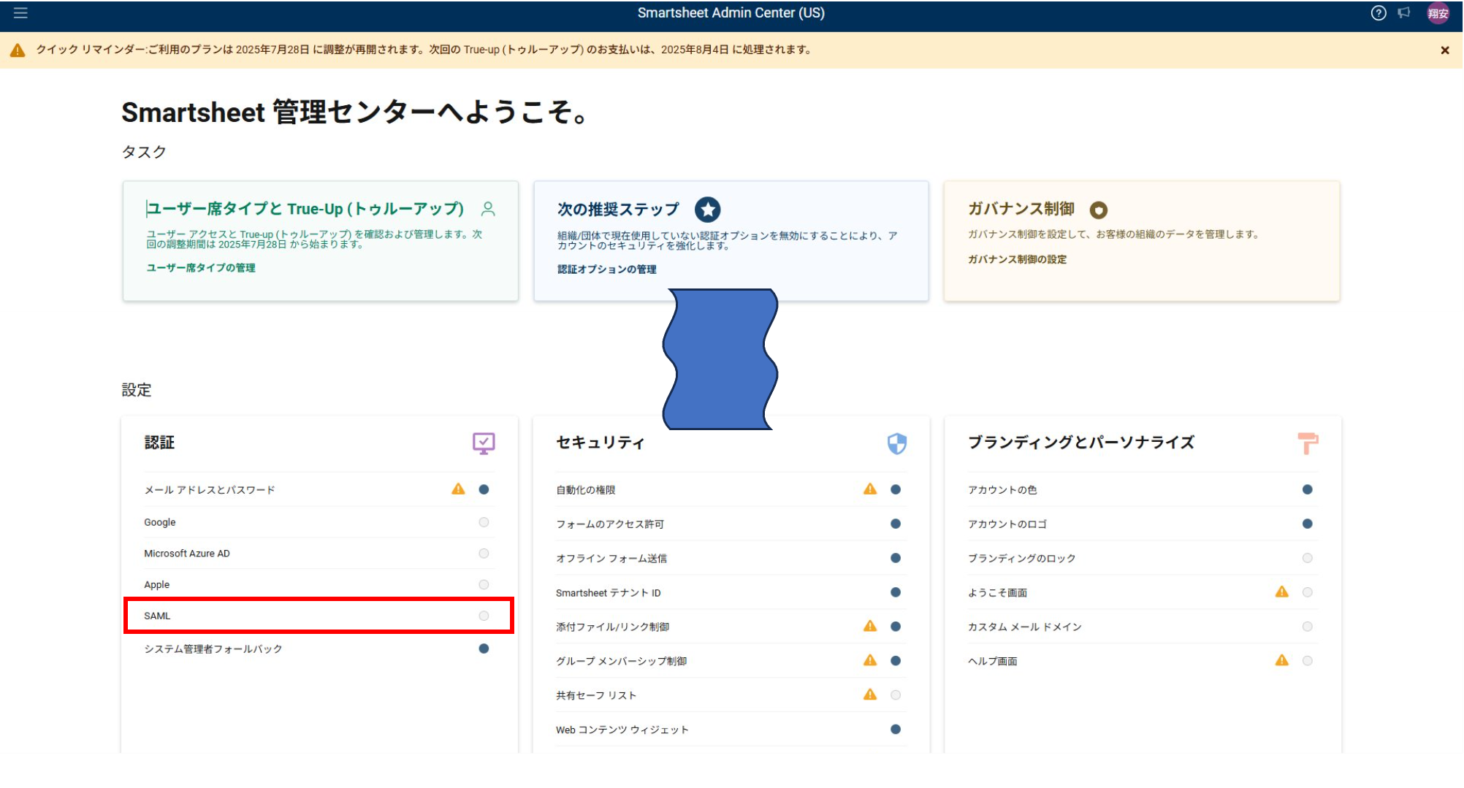Toggle the Smartsheet テナント ID indicator
Screen dimensions: 1464x788
[896, 592]
